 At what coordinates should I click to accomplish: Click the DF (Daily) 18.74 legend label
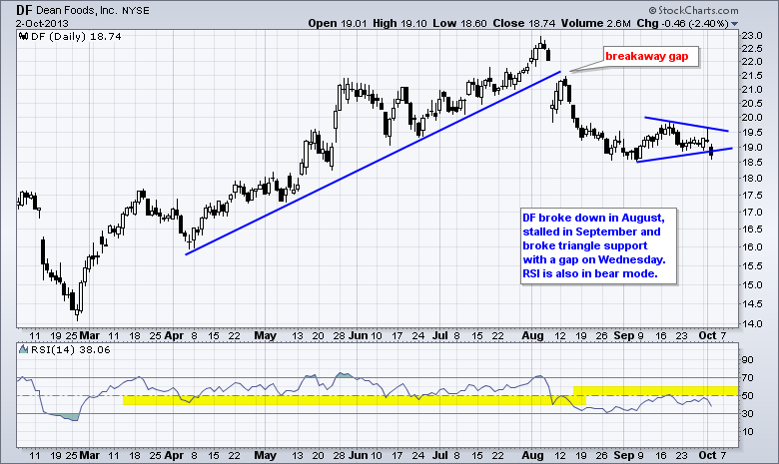point(76,36)
